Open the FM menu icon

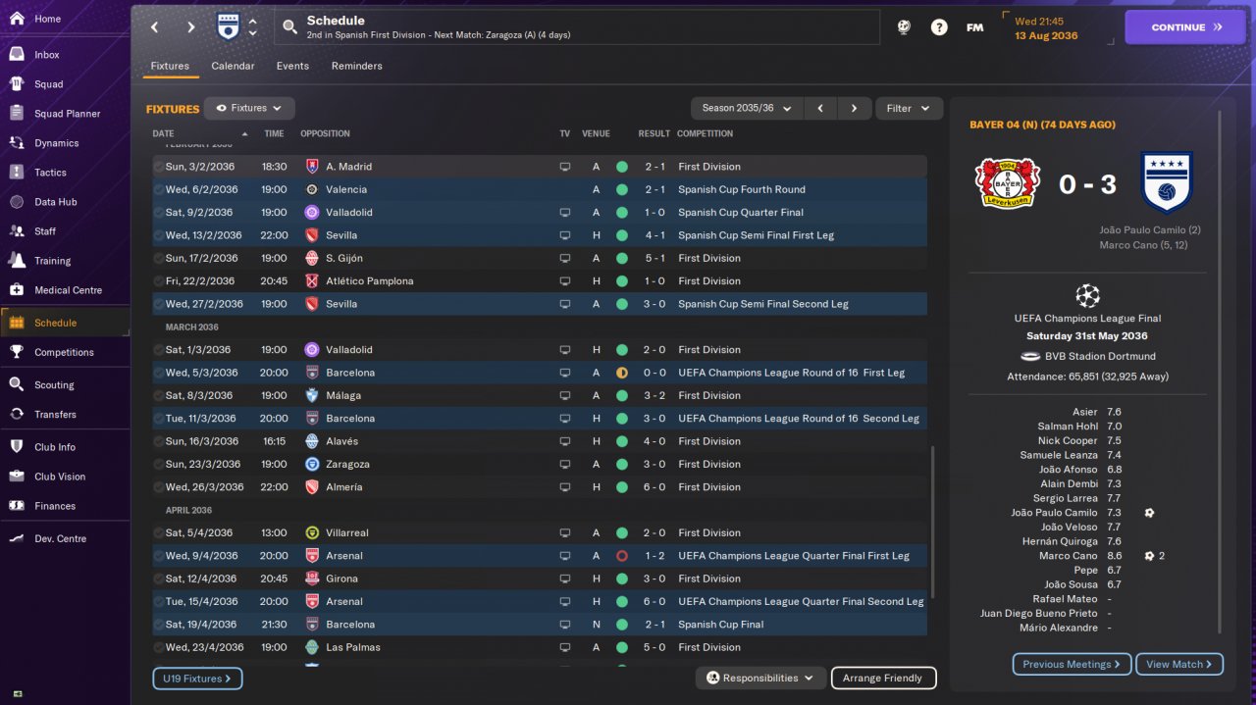[974, 27]
